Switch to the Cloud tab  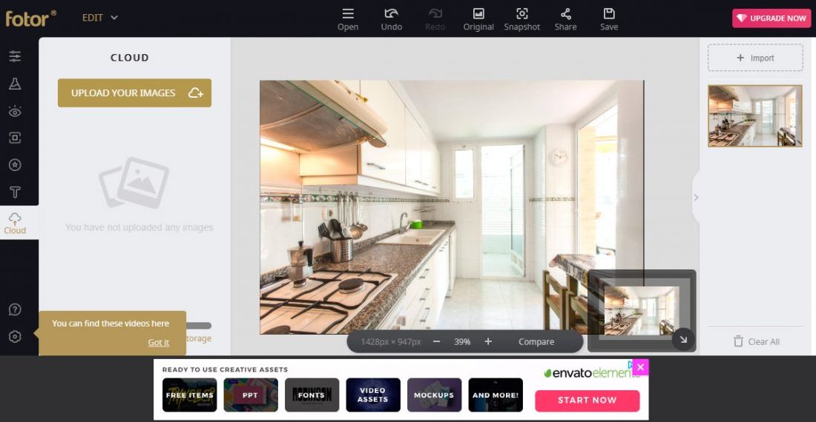15,223
